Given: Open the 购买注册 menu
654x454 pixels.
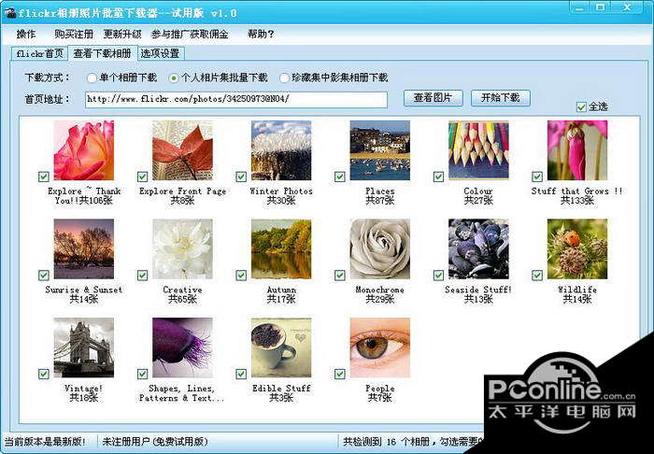Looking at the screenshot, I should (x=74, y=35).
